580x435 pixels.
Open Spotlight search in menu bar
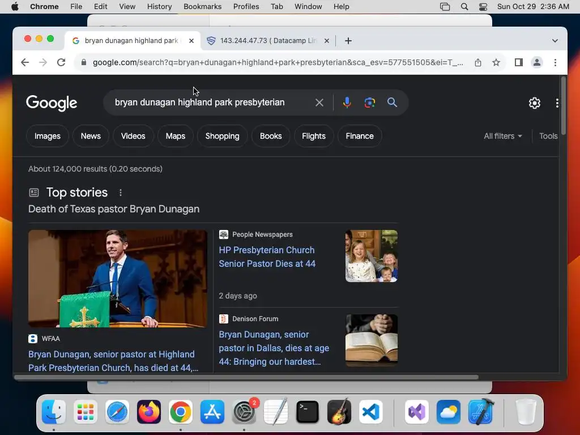464,7
